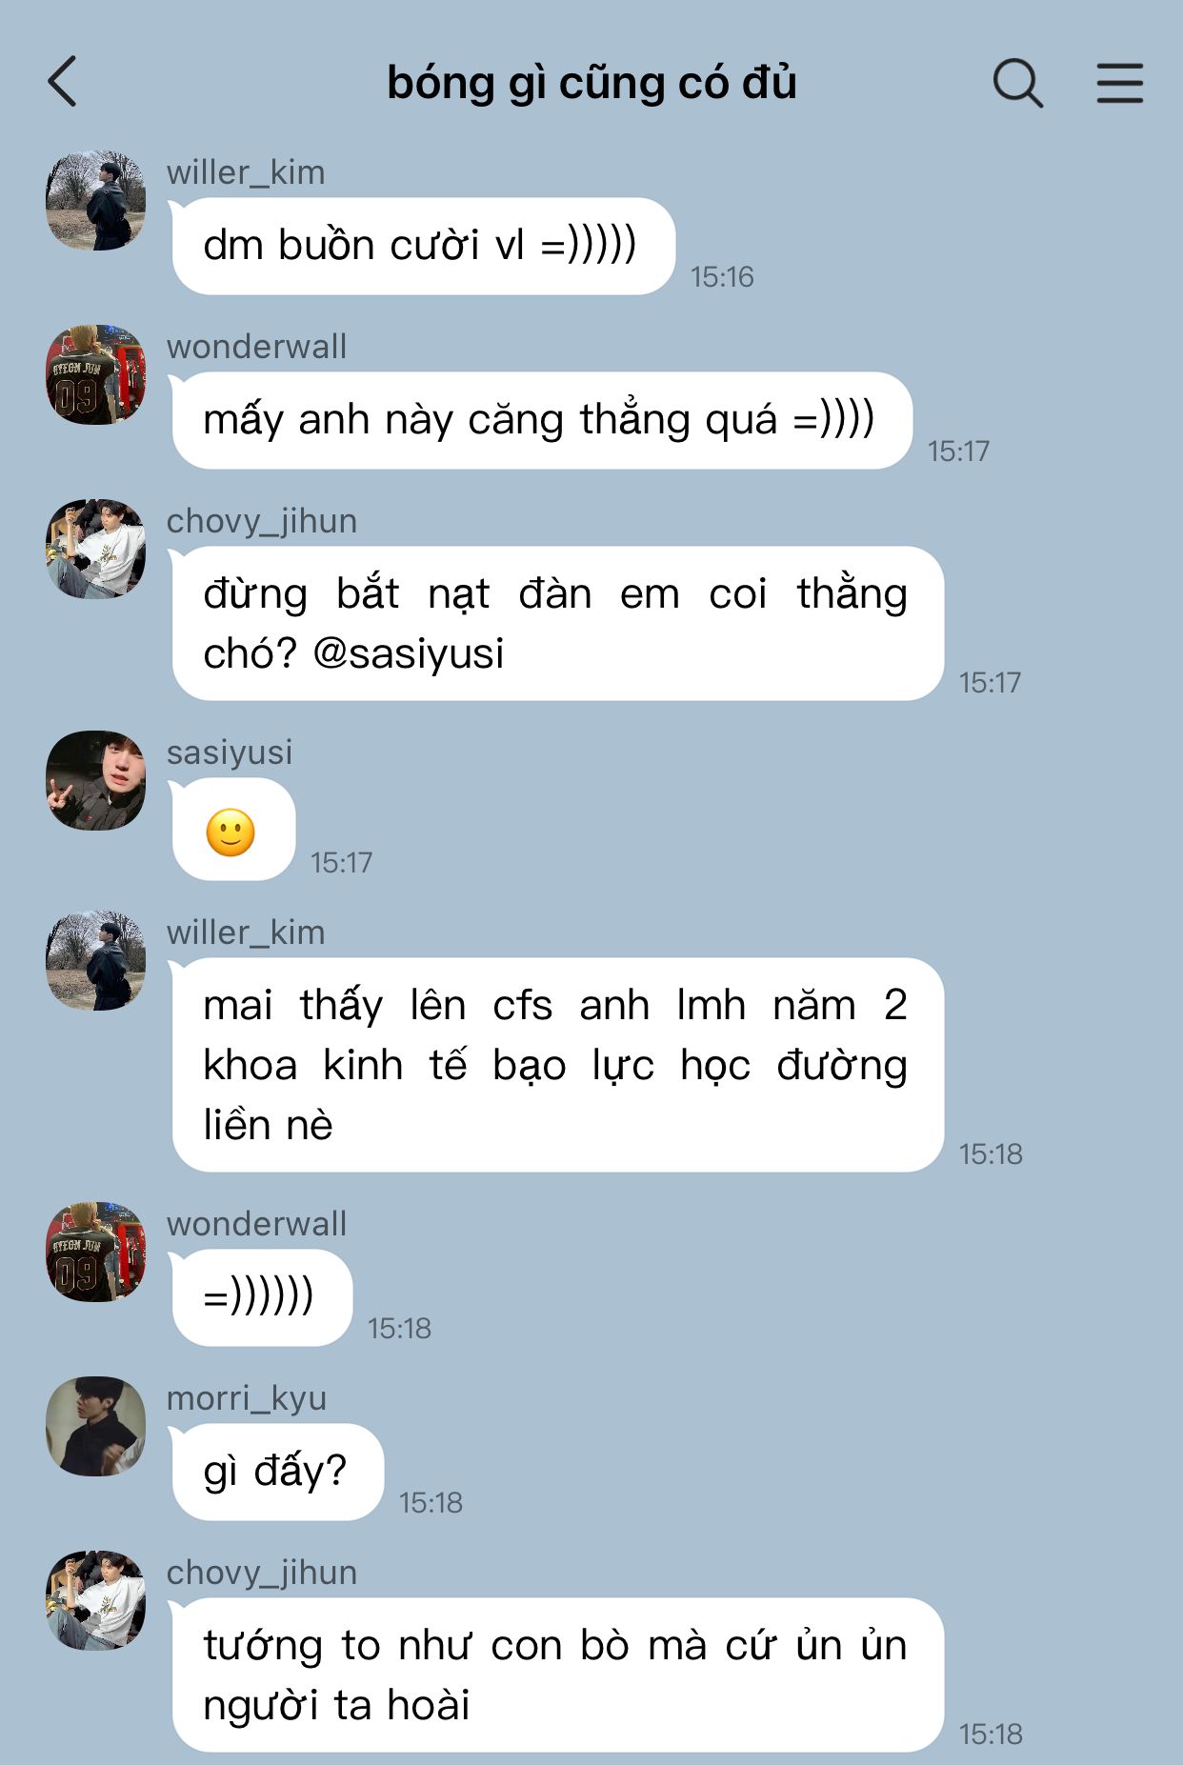Open the chat search magnifier
1183x1765 pixels.
(x=1017, y=83)
